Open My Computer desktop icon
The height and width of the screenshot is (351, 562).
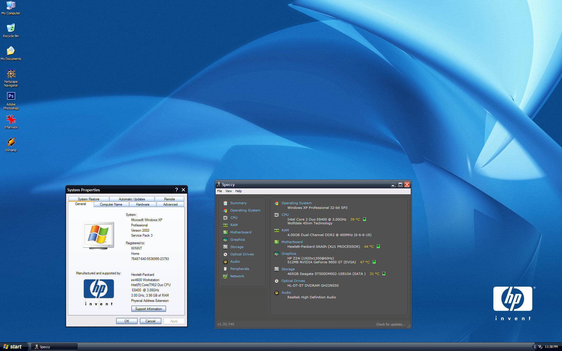pyautogui.click(x=11, y=8)
